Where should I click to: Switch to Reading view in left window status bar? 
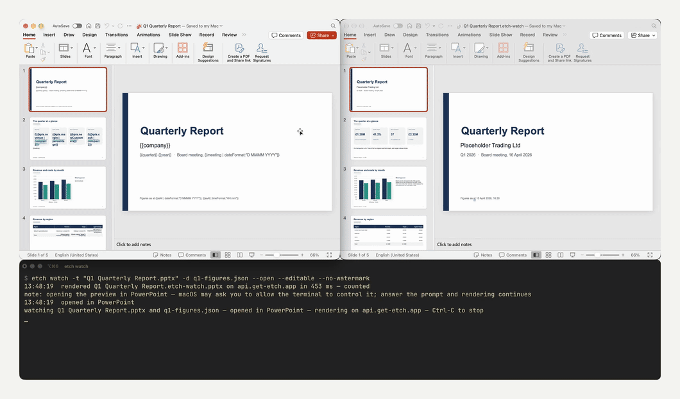click(x=240, y=255)
